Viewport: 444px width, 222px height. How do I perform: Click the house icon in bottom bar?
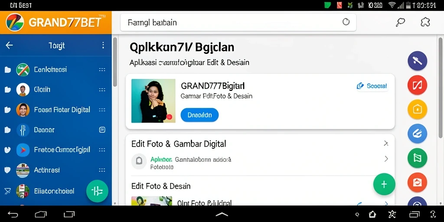tap(372, 214)
